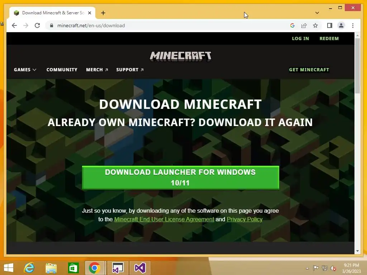Click the Minecraft logo

181,56
